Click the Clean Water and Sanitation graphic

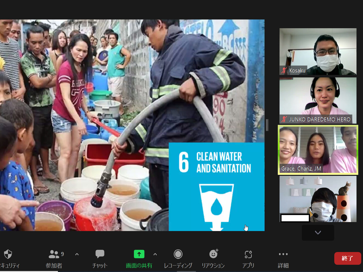pos(216,187)
